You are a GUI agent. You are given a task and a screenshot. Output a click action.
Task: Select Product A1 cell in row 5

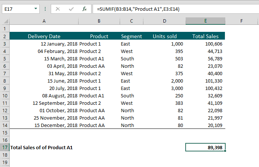[99, 59]
